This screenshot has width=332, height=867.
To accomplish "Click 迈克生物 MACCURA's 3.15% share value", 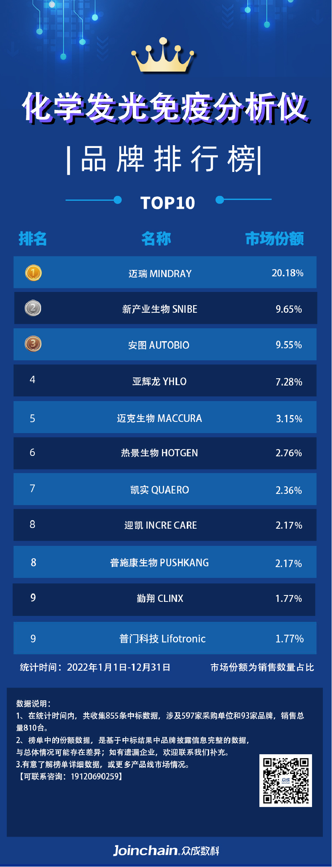I will point(289,419).
